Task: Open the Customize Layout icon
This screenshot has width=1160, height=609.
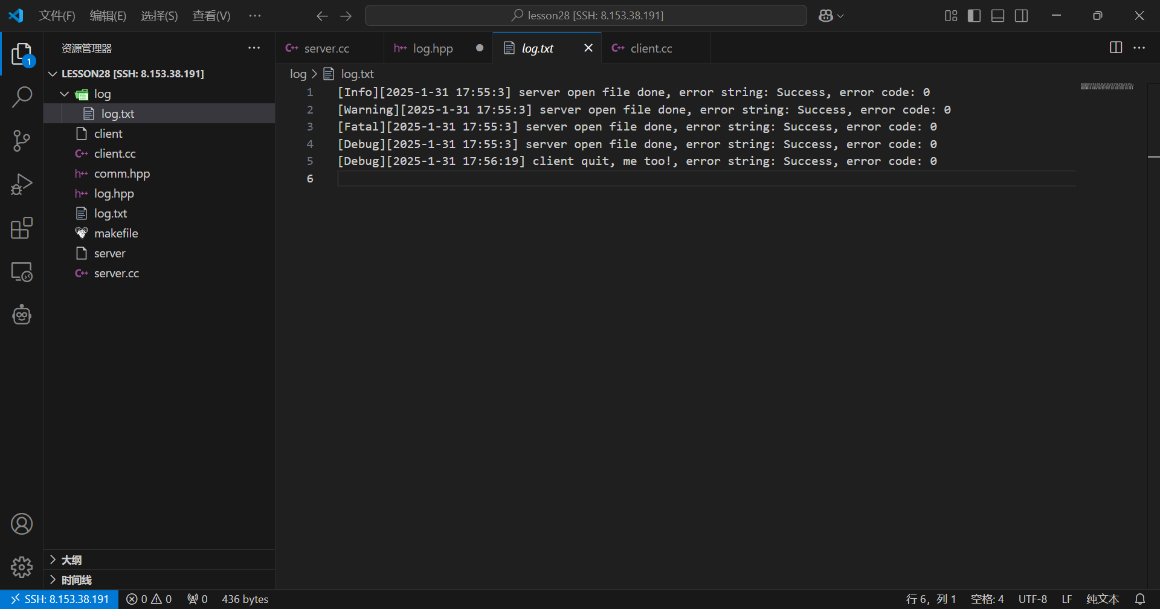Action: click(951, 16)
